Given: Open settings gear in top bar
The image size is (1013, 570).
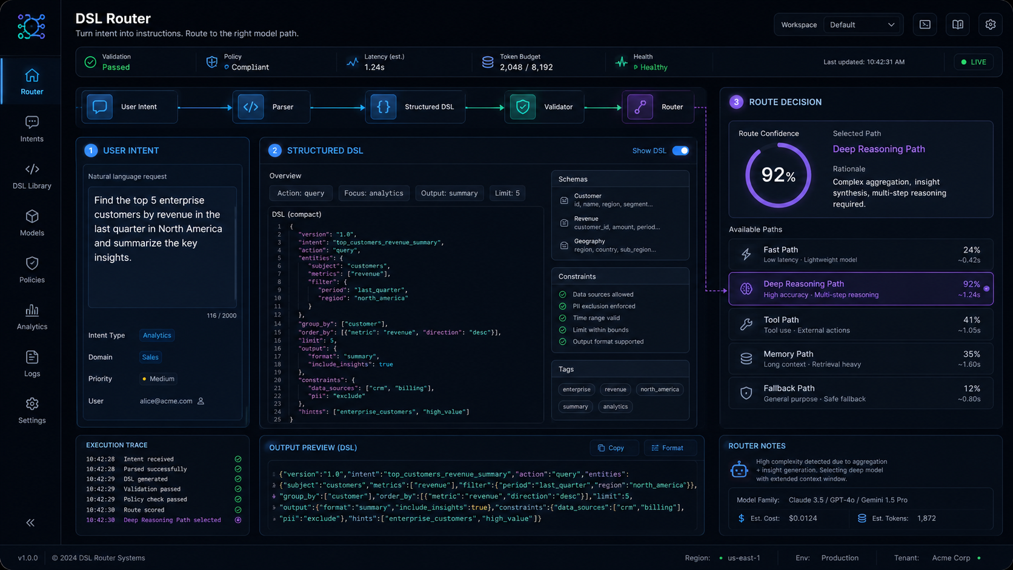Looking at the screenshot, I should (x=990, y=25).
